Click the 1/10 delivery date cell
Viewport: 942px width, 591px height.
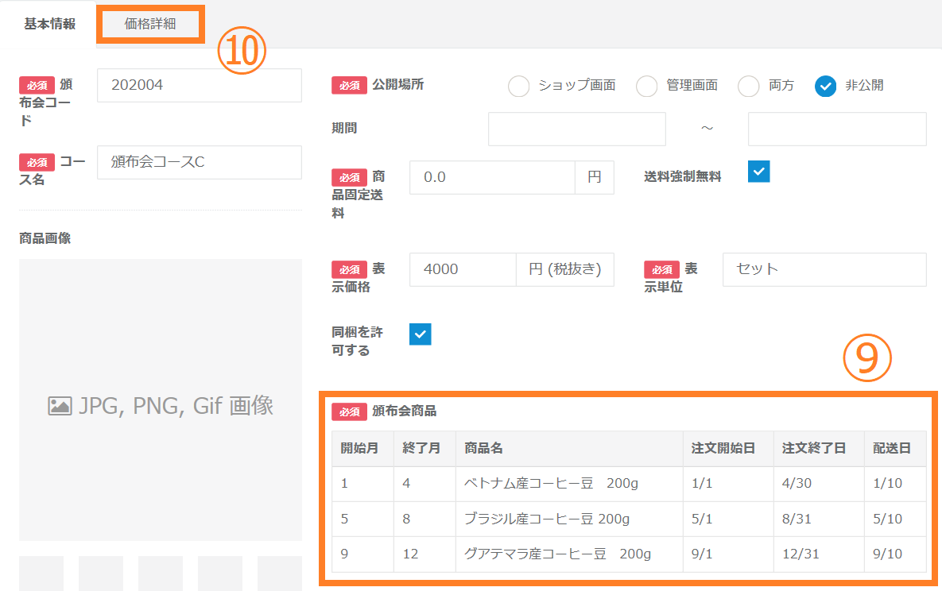click(x=895, y=484)
